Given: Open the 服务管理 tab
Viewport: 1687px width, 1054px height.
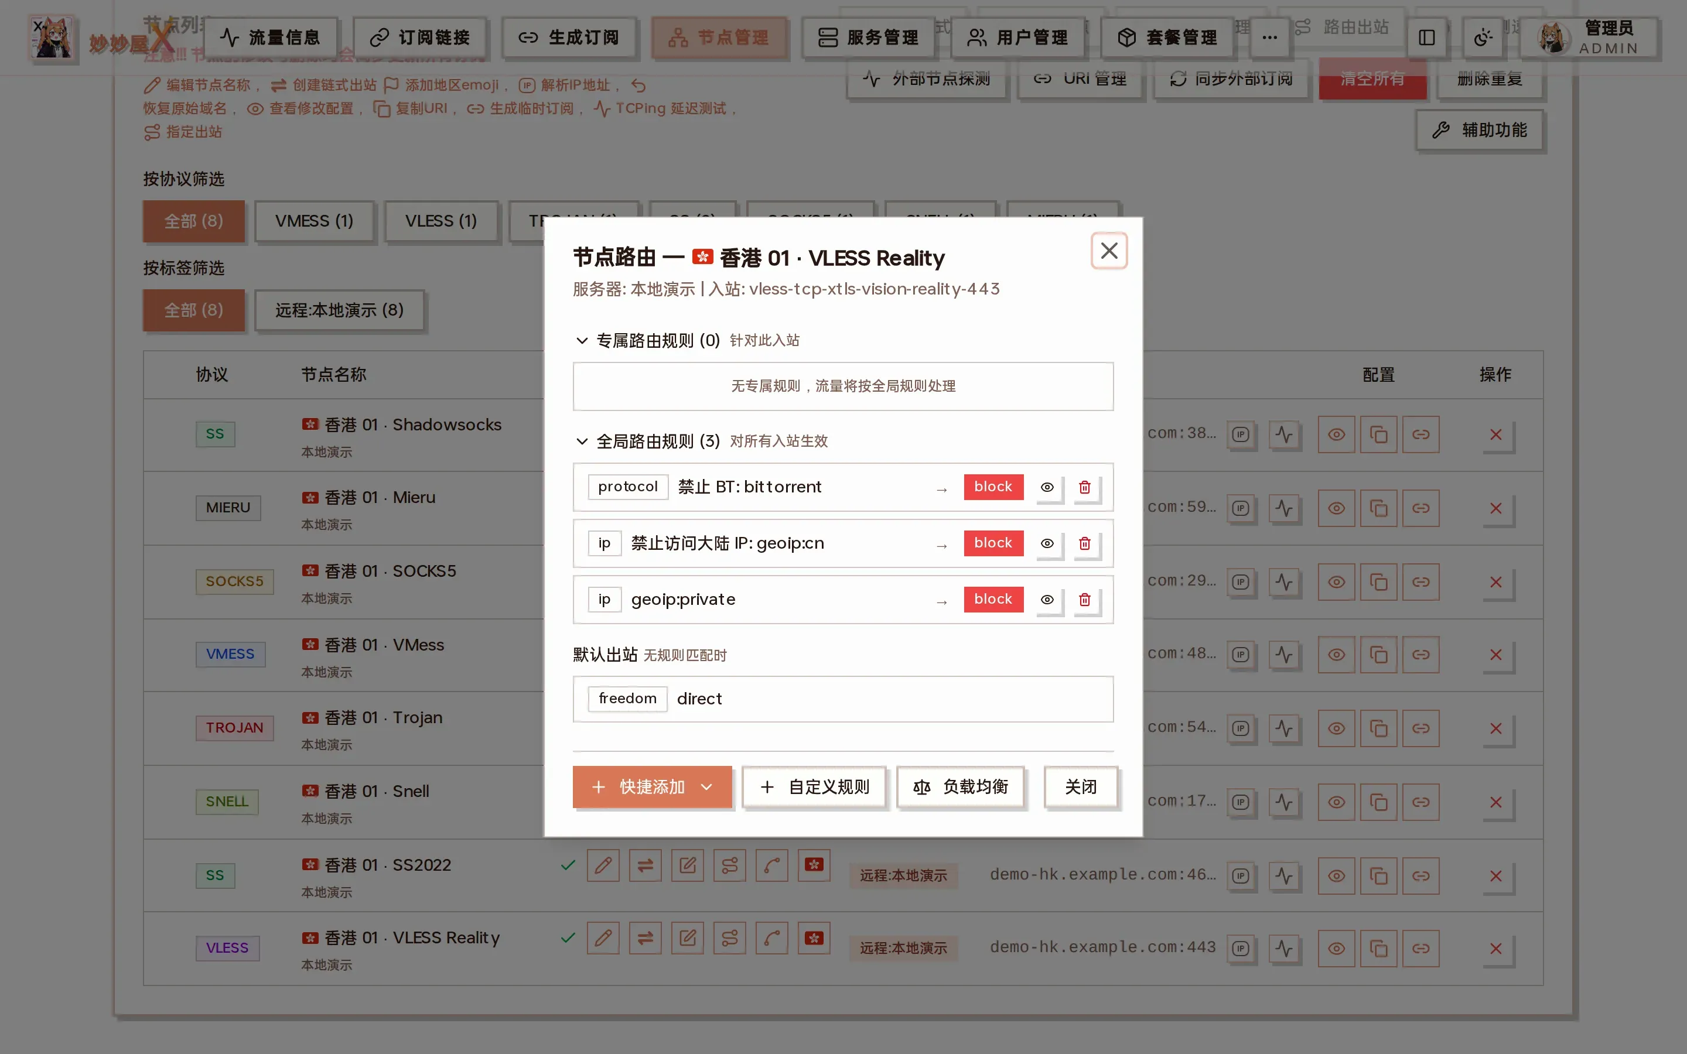Looking at the screenshot, I should (x=868, y=37).
